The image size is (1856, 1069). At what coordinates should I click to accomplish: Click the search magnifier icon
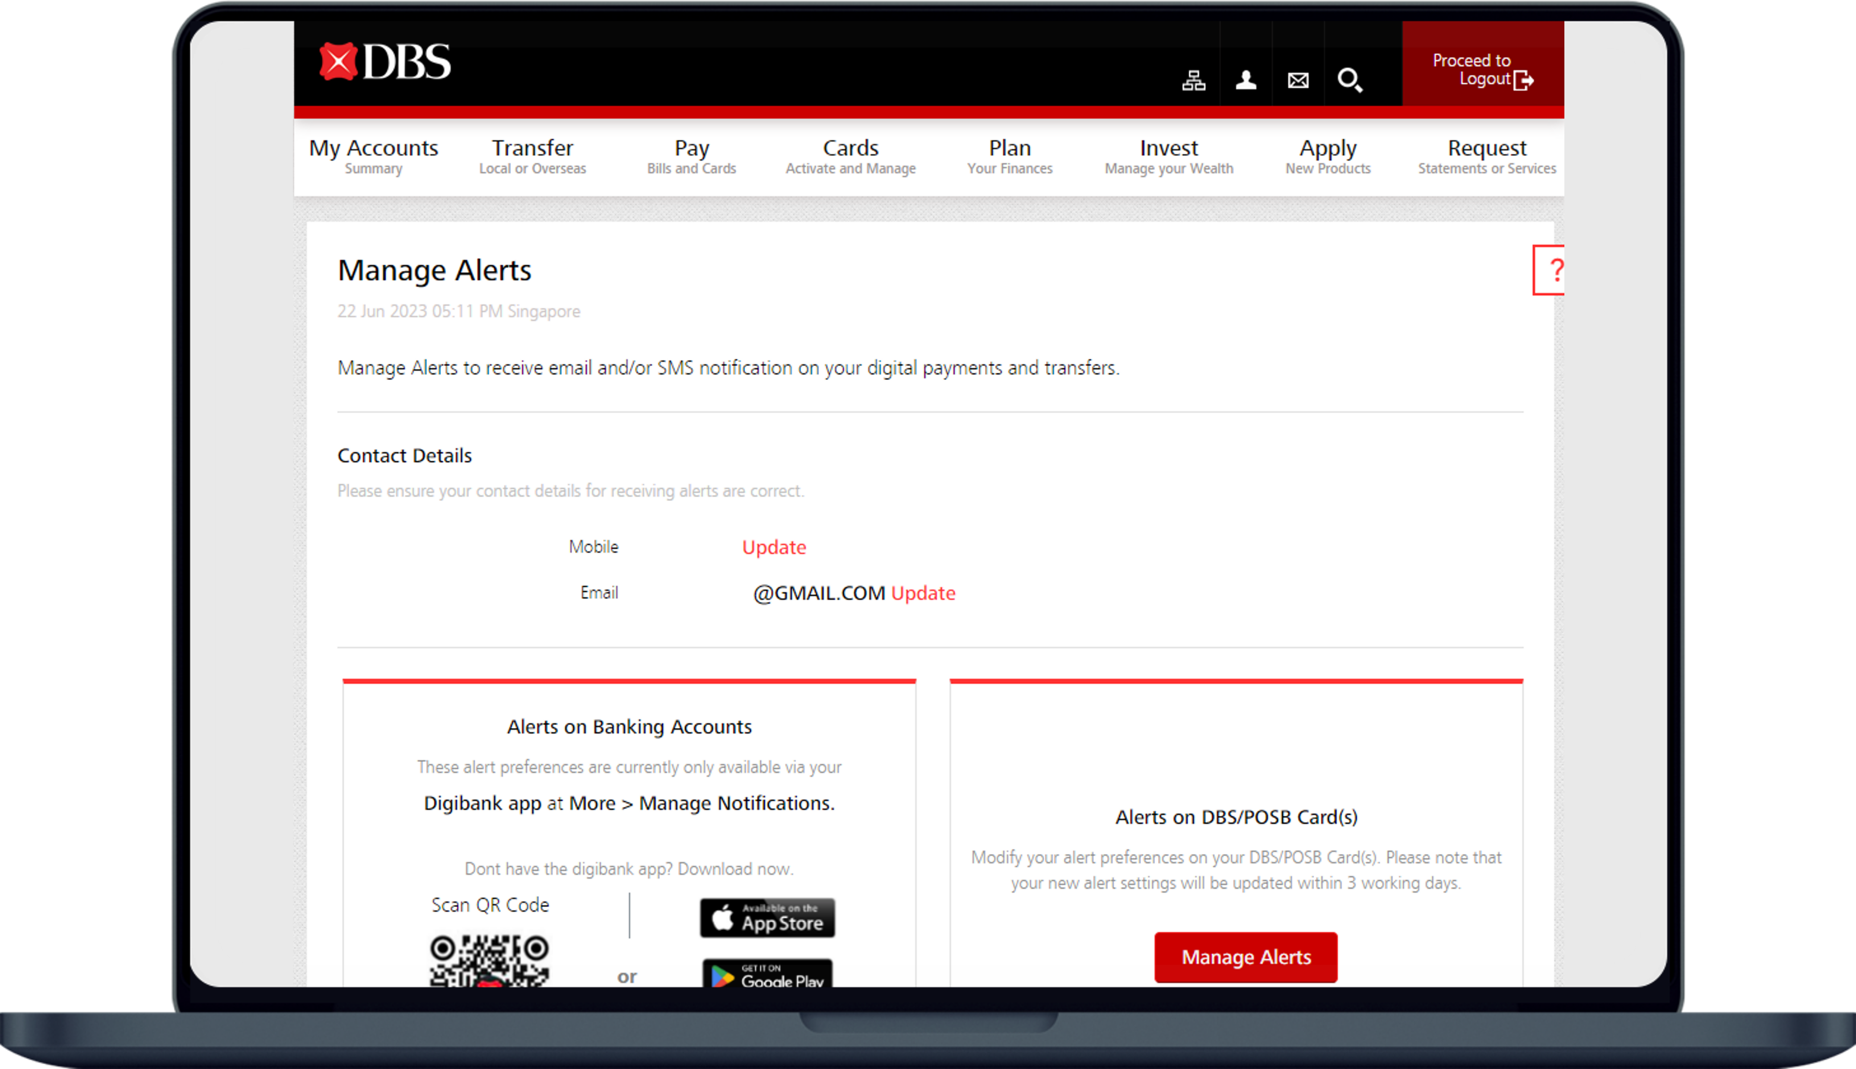(1349, 80)
